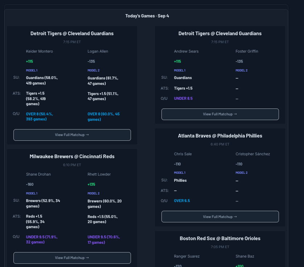Select pitcher name "Cristopher Sánchez"
The height and width of the screenshot is (267, 304).
point(252,154)
